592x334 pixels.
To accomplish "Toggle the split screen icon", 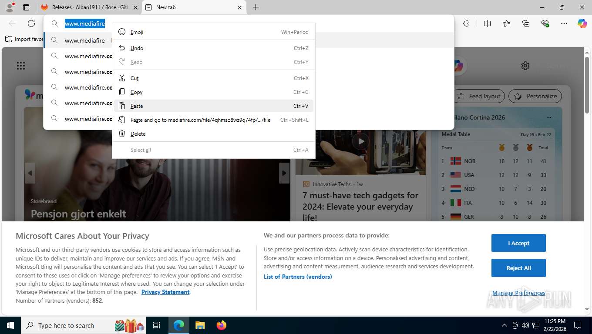I will click(487, 23).
